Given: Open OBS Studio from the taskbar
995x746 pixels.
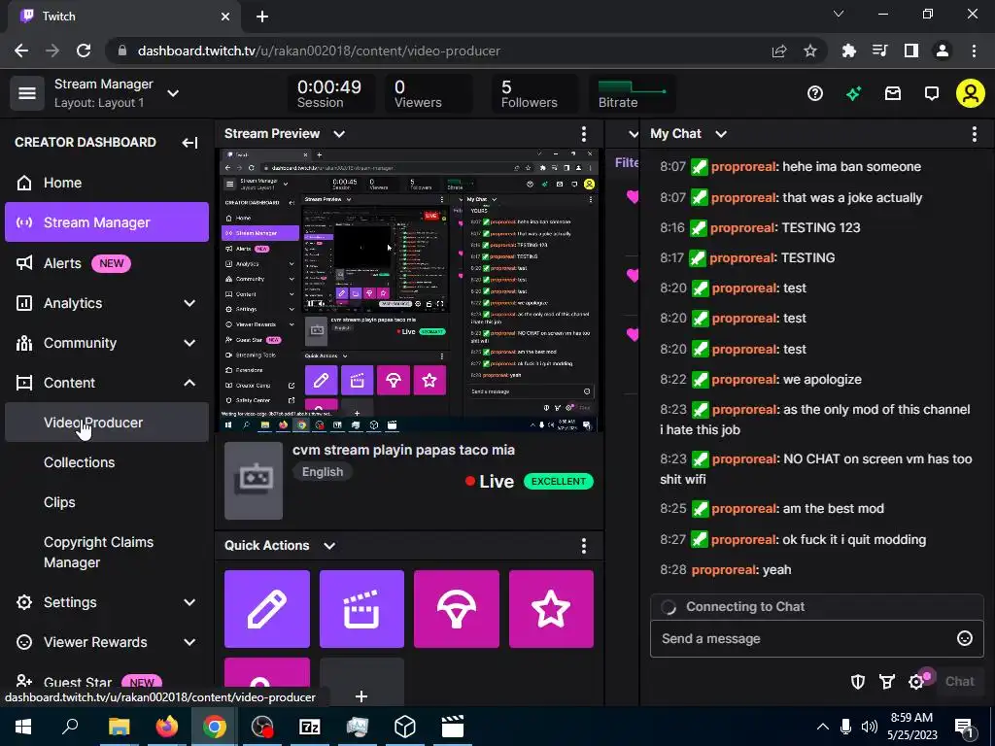Looking at the screenshot, I should click(262, 727).
